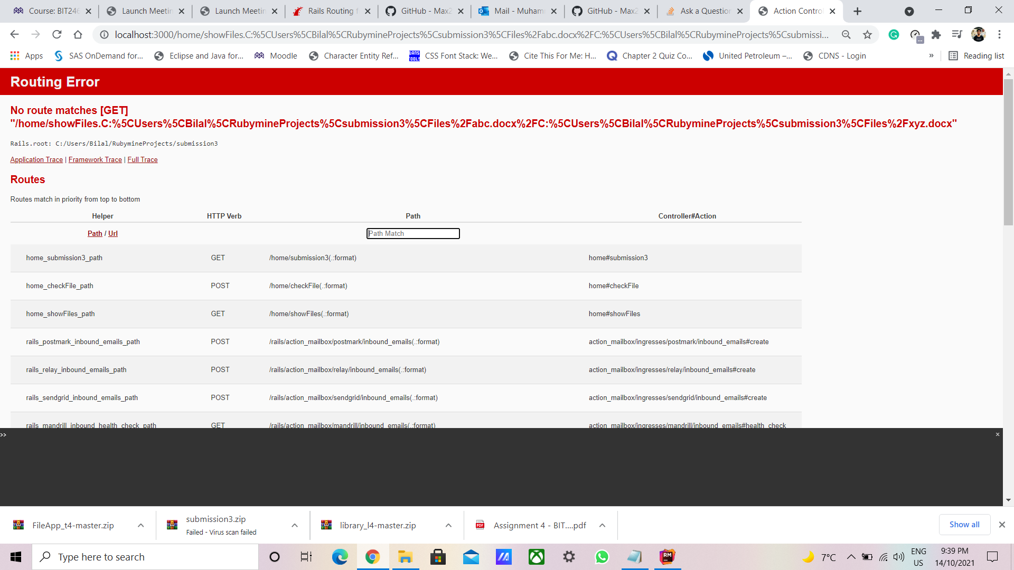
Task: Bookmark this page with the star icon
Action: 867,34
